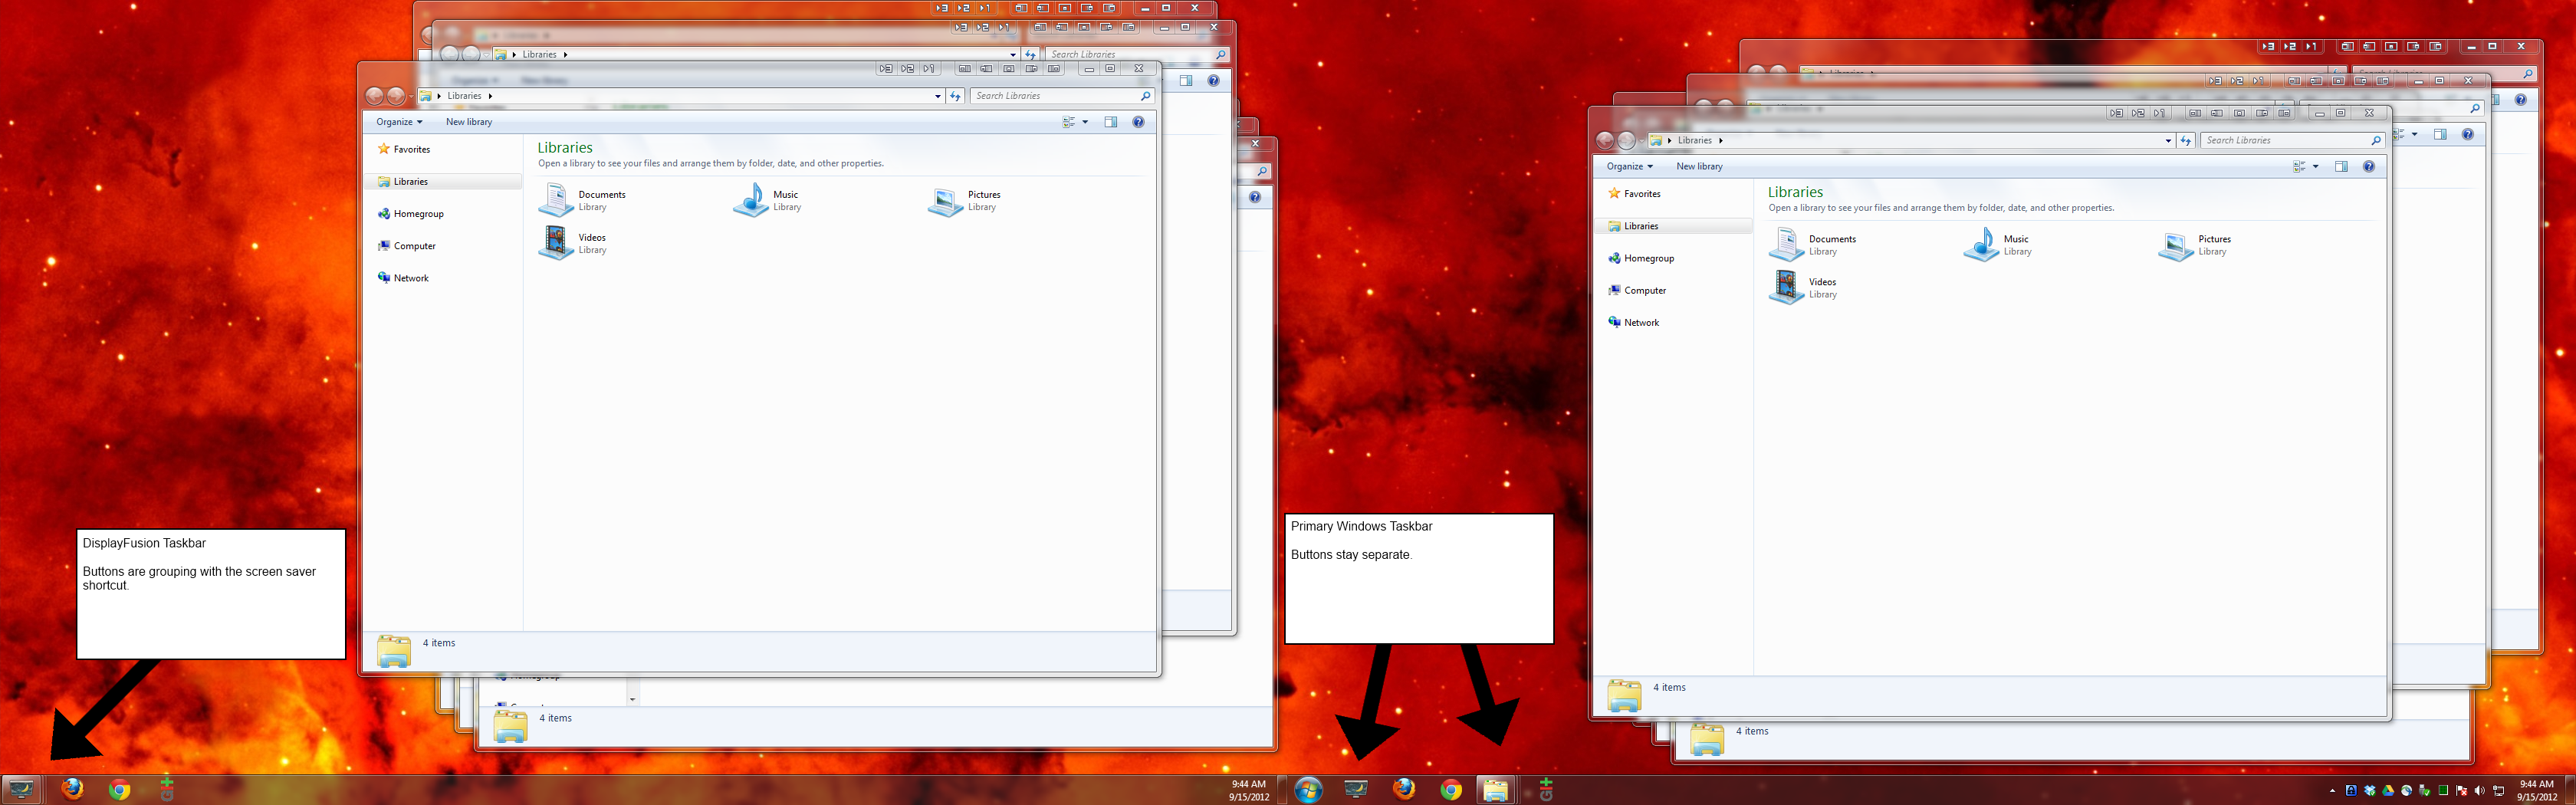
Task: Click Help icon in the left front Explorer window
Action: tap(1138, 122)
